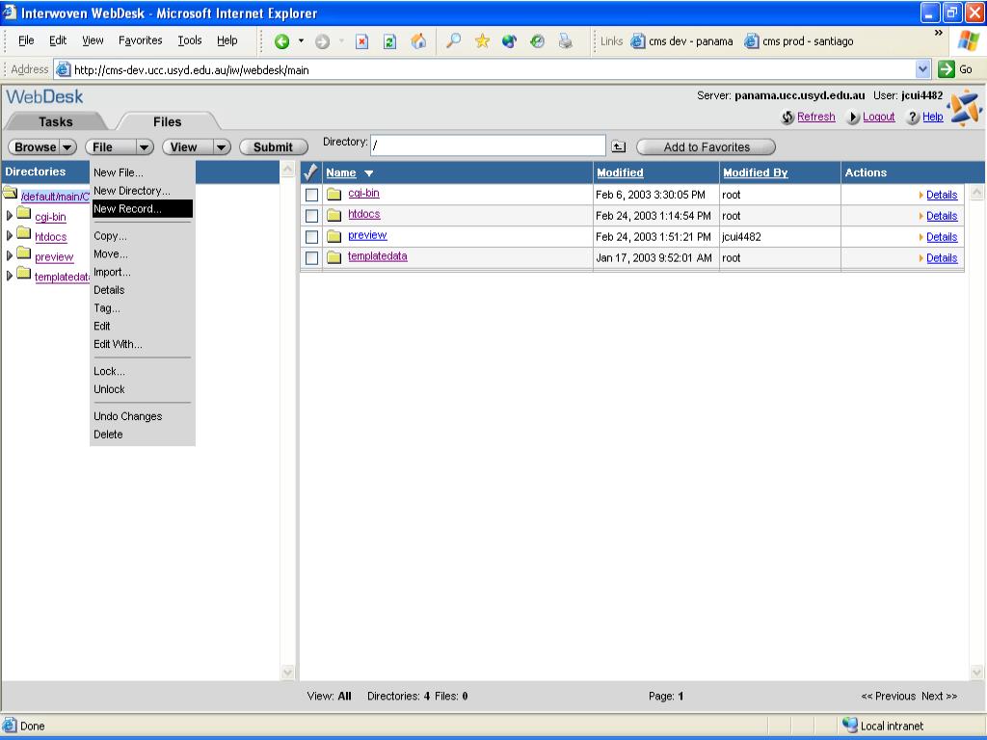The width and height of the screenshot is (987, 740).
Task: Select Undo Changes in the File menu
Action: (x=128, y=416)
